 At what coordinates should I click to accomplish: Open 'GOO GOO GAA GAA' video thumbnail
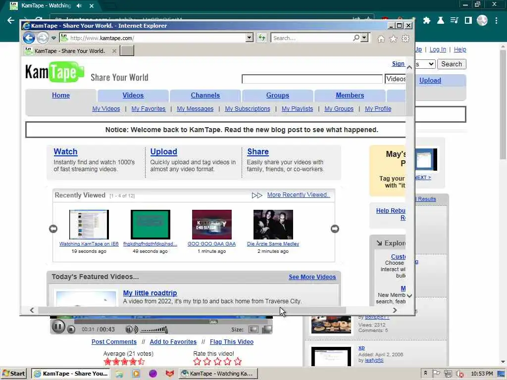(x=212, y=225)
